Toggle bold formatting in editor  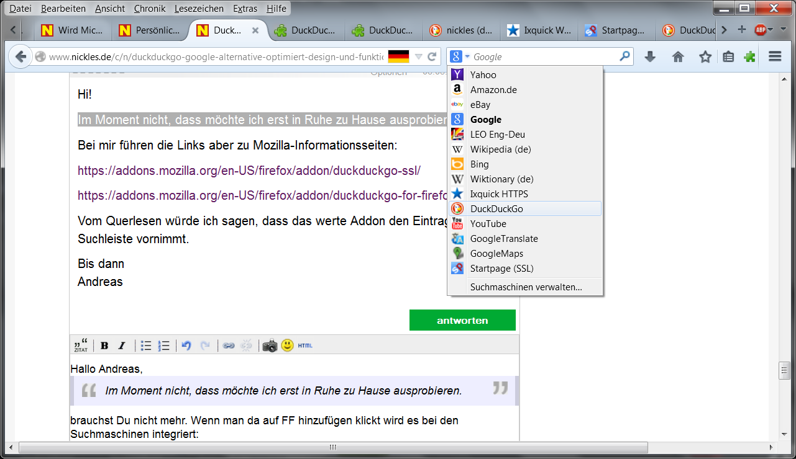tap(104, 346)
